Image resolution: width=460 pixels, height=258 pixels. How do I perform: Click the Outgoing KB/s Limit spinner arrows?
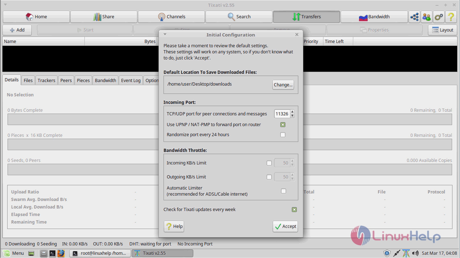pos(292,177)
